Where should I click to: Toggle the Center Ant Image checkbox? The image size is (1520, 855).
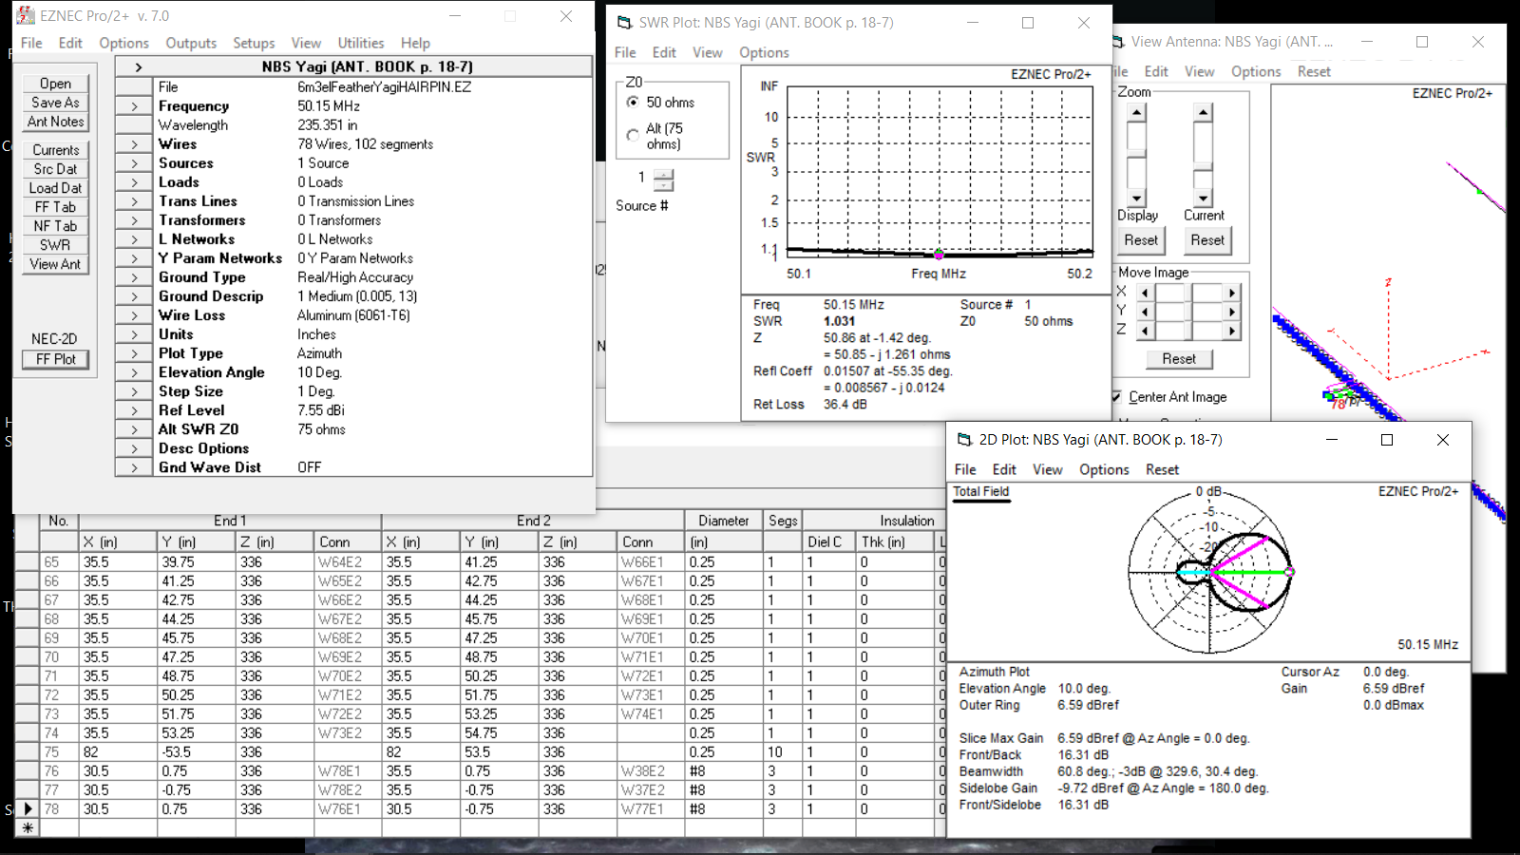[1117, 397]
